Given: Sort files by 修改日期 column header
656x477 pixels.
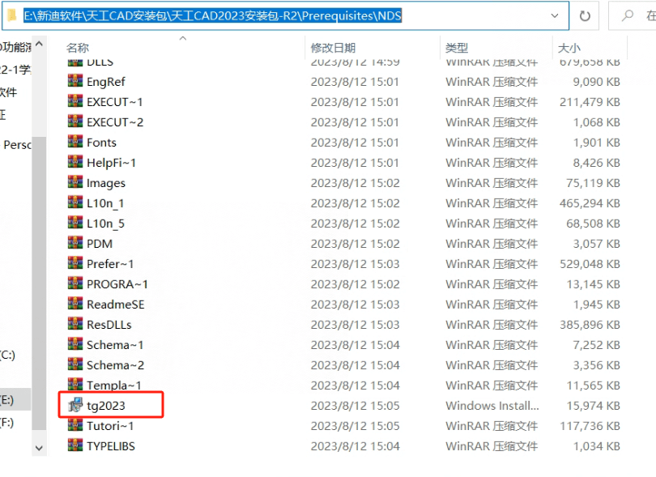Looking at the screenshot, I should [x=333, y=49].
